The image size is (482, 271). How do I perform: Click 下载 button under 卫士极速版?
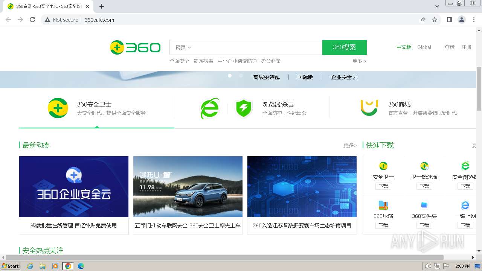(424, 186)
